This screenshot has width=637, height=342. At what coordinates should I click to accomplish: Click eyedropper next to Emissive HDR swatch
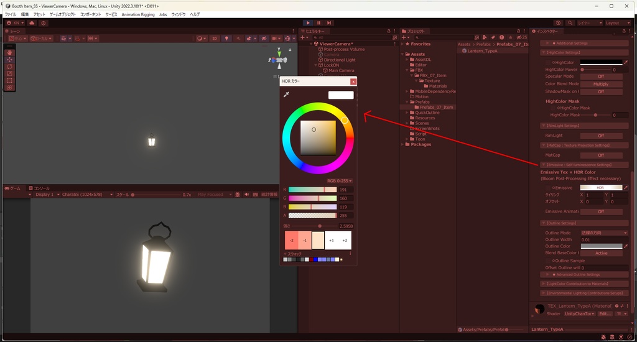(x=626, y=188)
